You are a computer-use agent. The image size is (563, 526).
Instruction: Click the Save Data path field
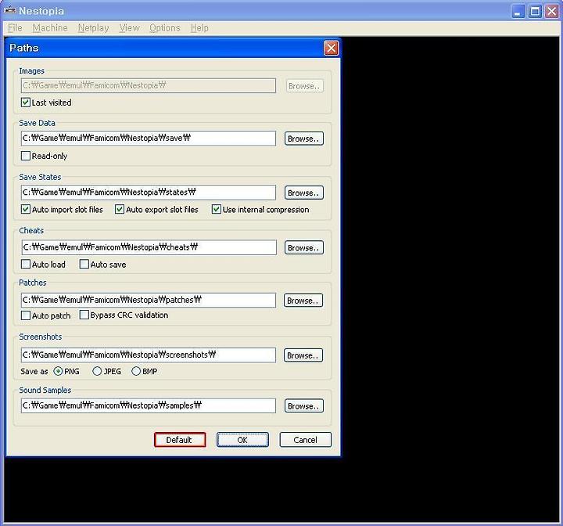(149, 139)
